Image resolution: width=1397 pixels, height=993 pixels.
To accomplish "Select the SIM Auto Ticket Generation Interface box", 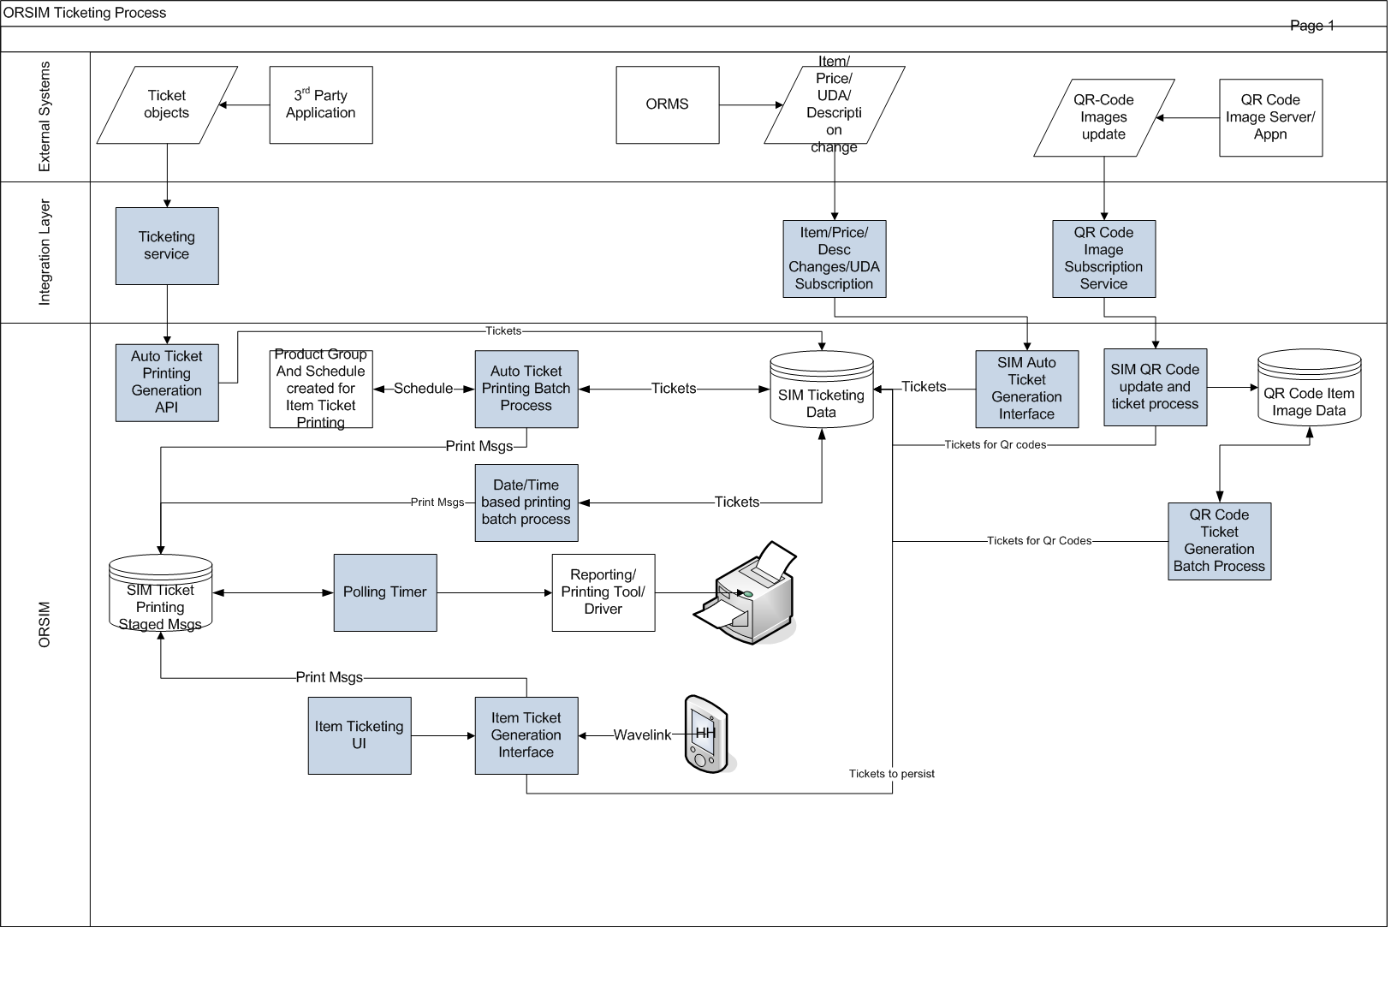I will pyautogui.click(x=1026, y=389).
